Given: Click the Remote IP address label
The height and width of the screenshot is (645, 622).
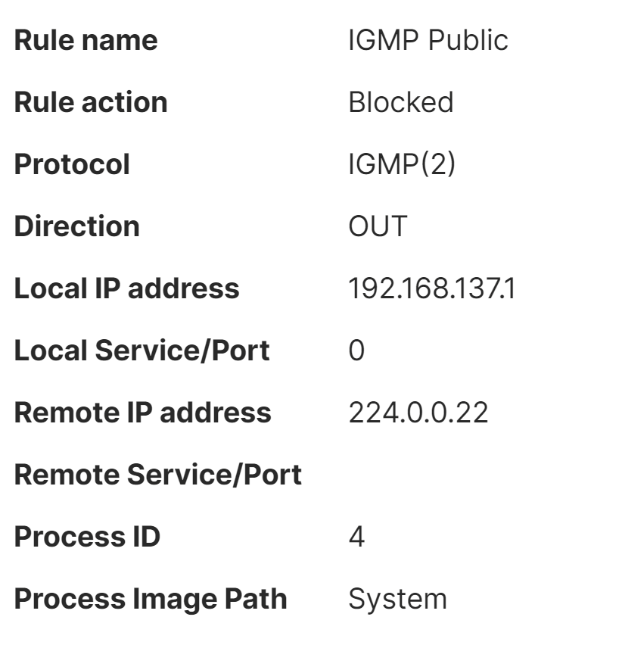Looking at the screenshot, I should [x=142, y=413].
